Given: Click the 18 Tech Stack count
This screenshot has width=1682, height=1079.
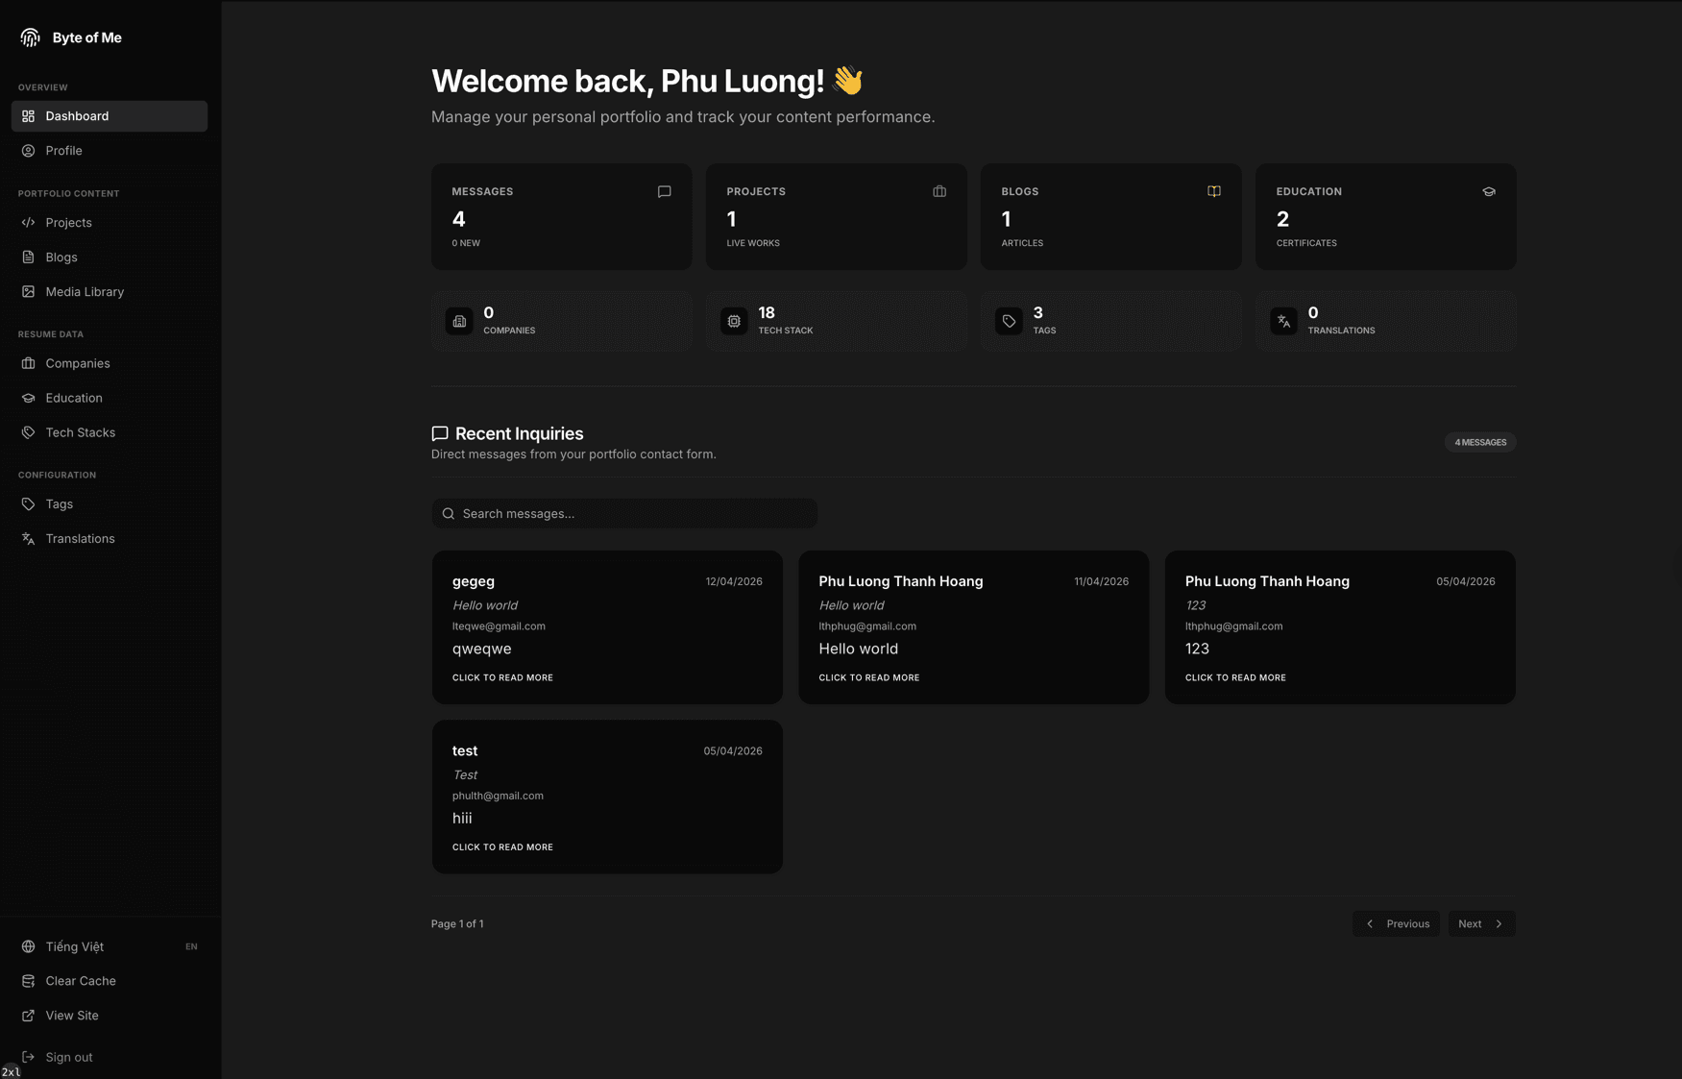Looking at the screenshot, I should coord(767,312).
